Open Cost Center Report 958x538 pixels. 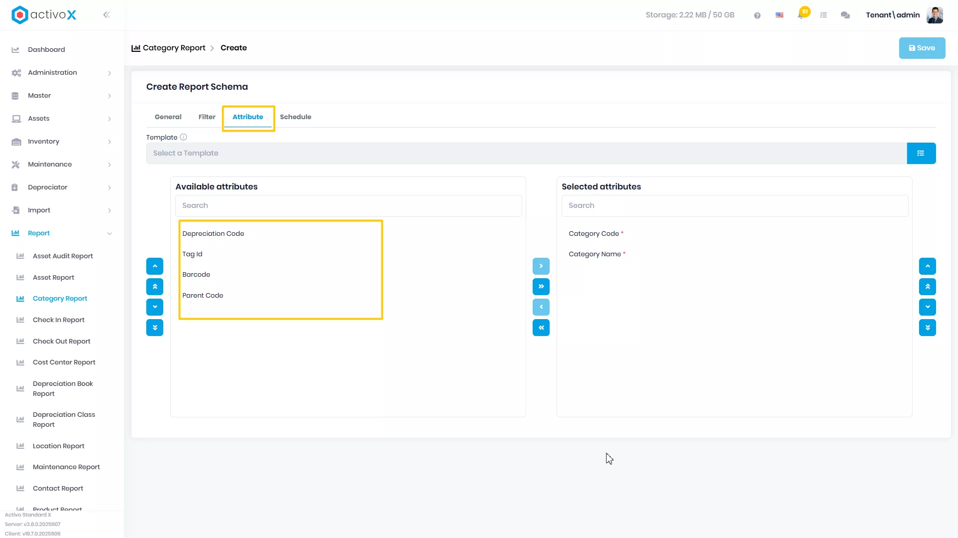64,362
